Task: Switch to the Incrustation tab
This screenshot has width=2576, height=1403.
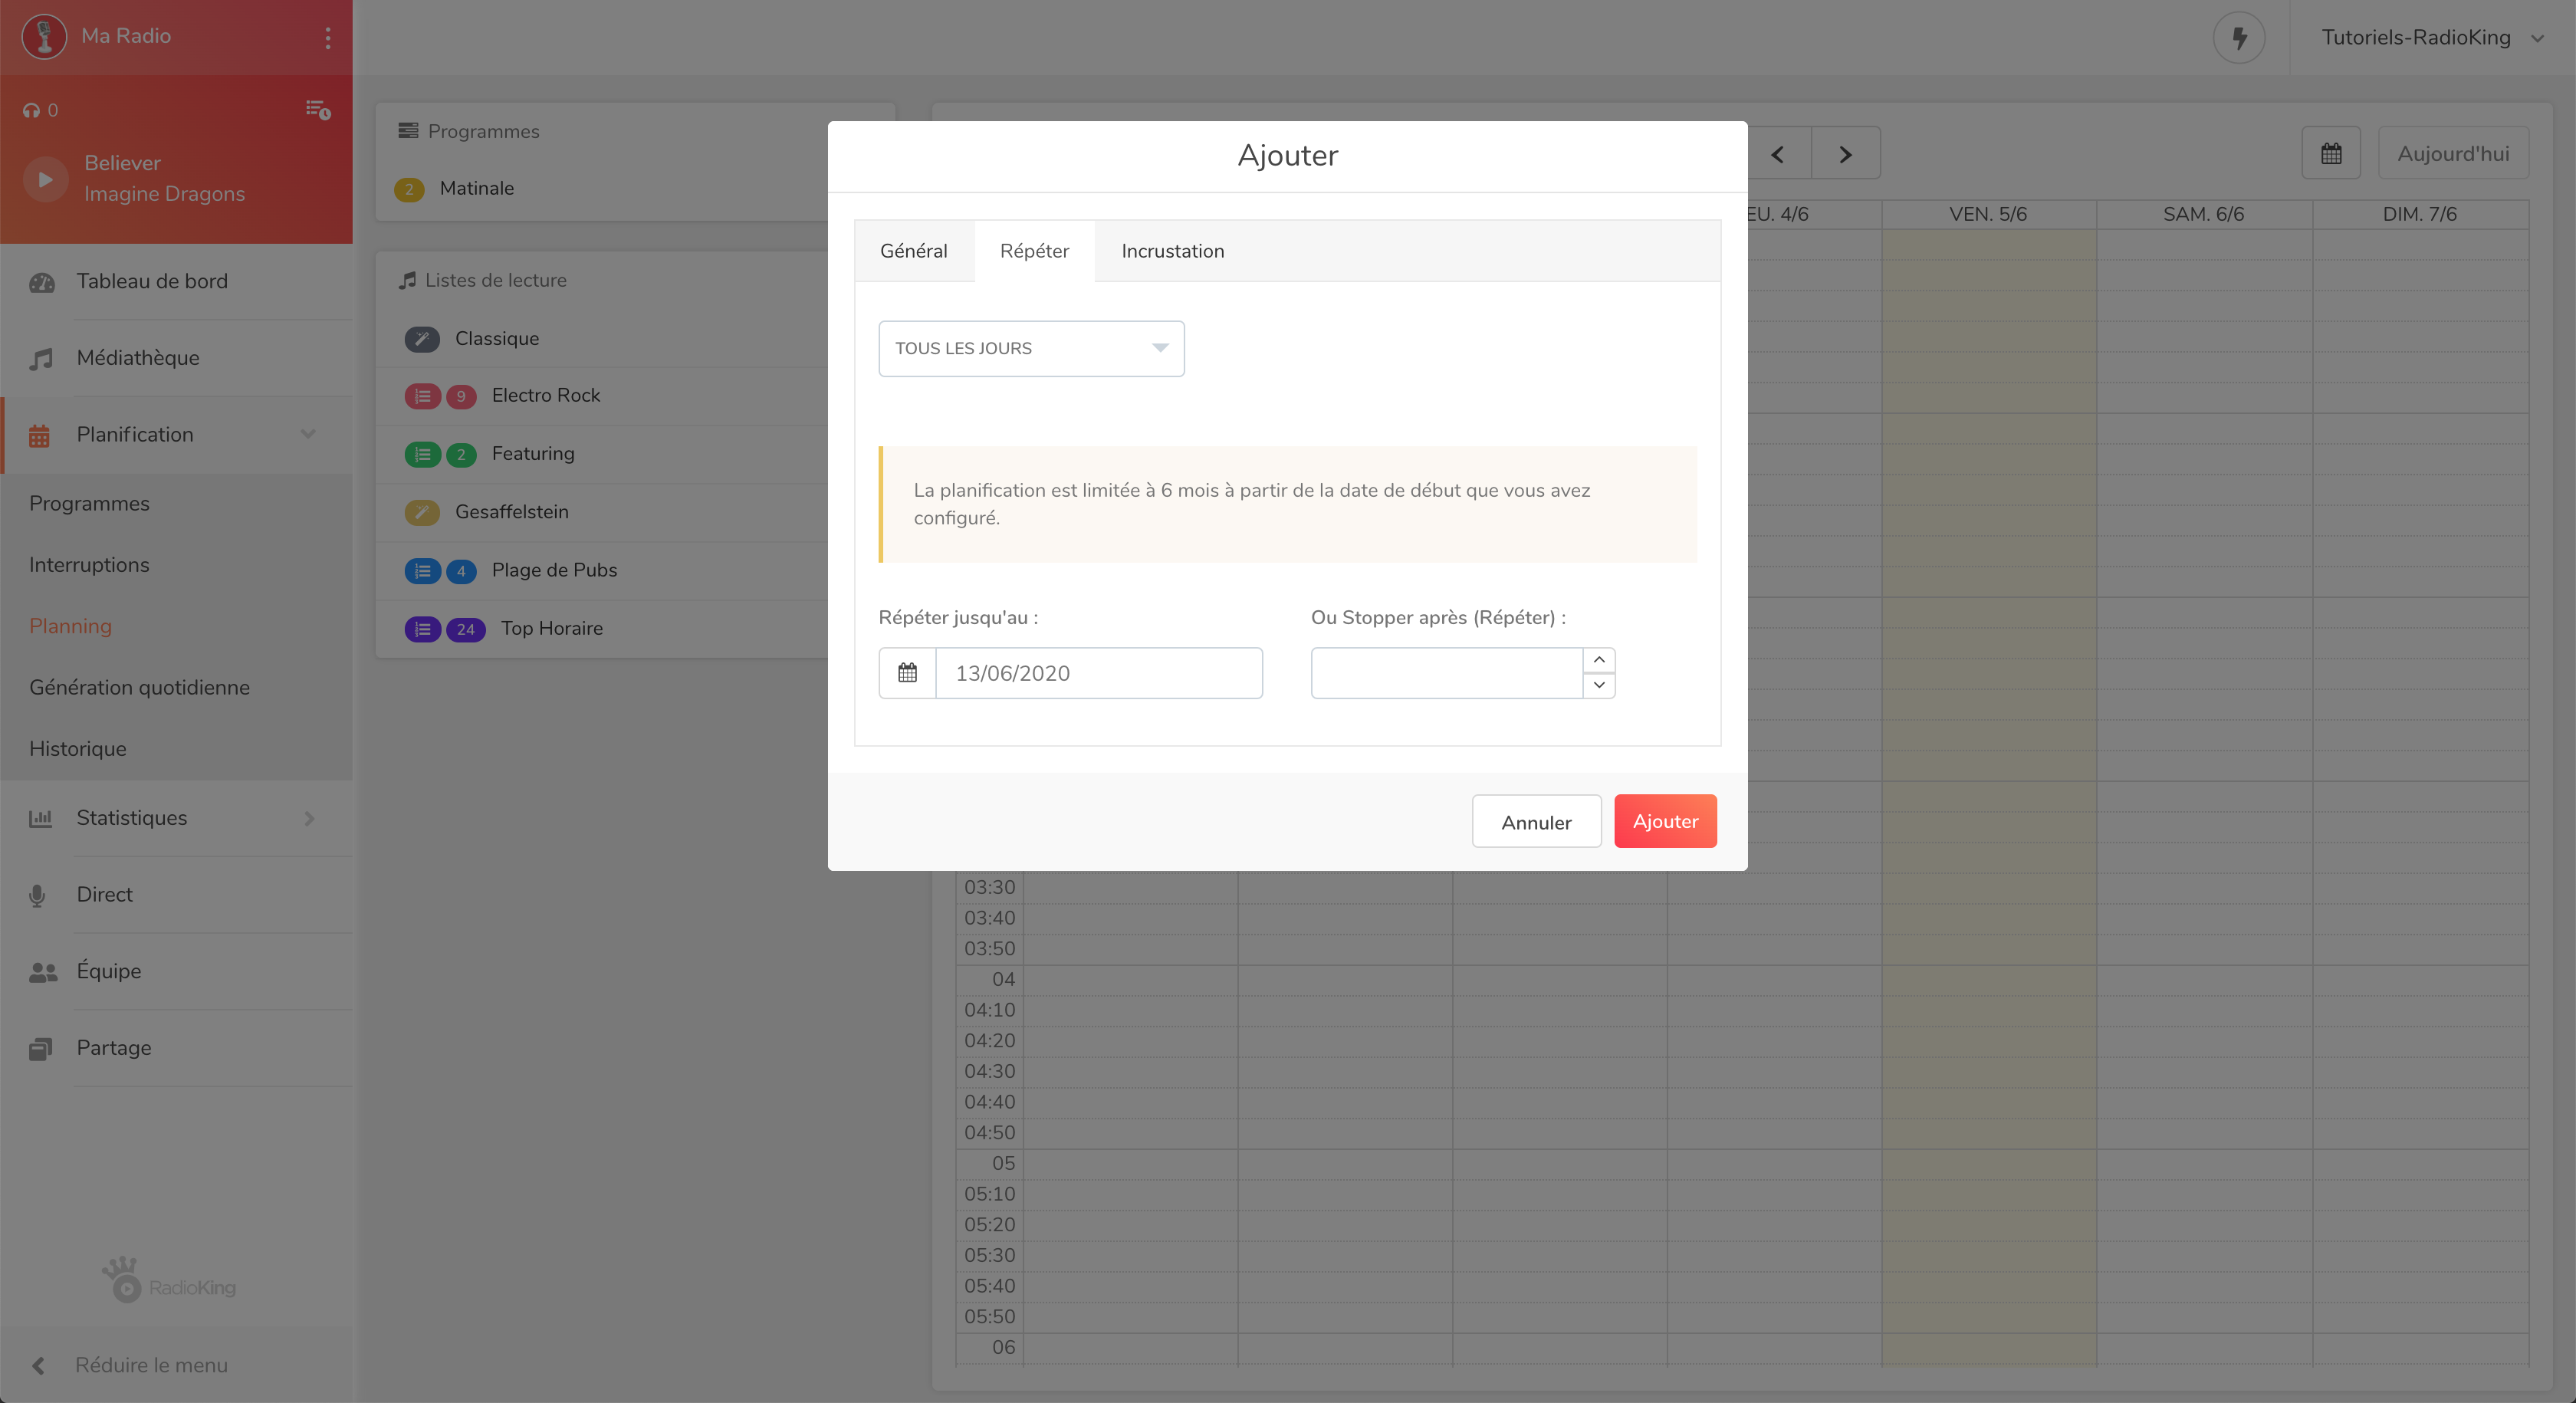Action: (x=1172, y=251)
